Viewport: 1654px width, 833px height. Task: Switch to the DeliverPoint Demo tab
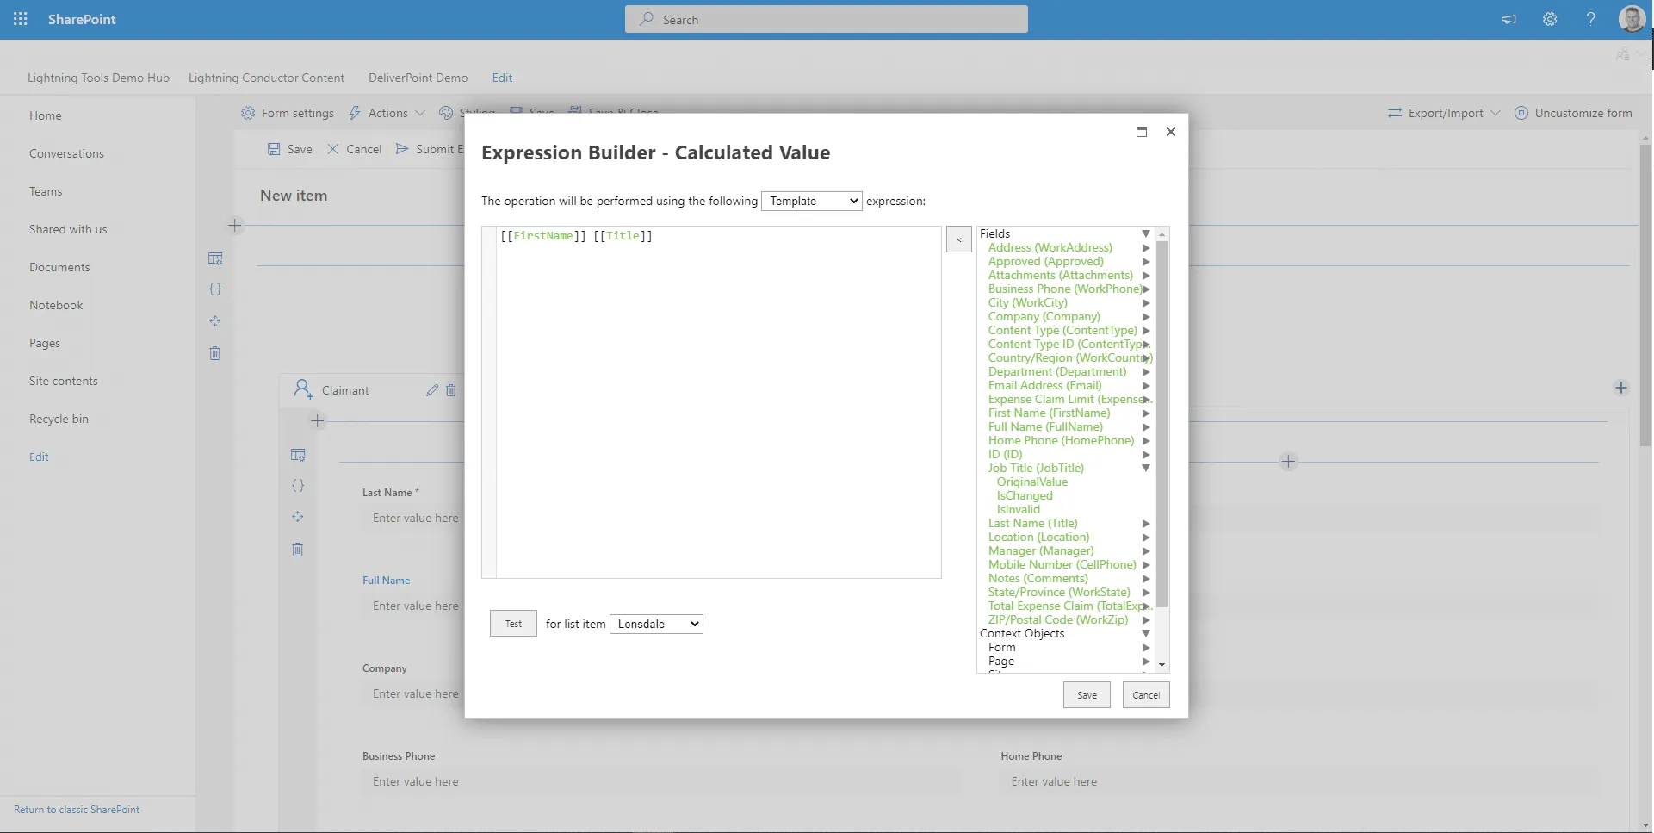point(417,78)
